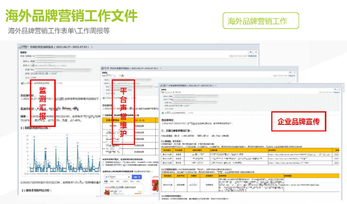Click the 百度声誉情况 table header
Screen dimensions: 347x204
point(112,120)
